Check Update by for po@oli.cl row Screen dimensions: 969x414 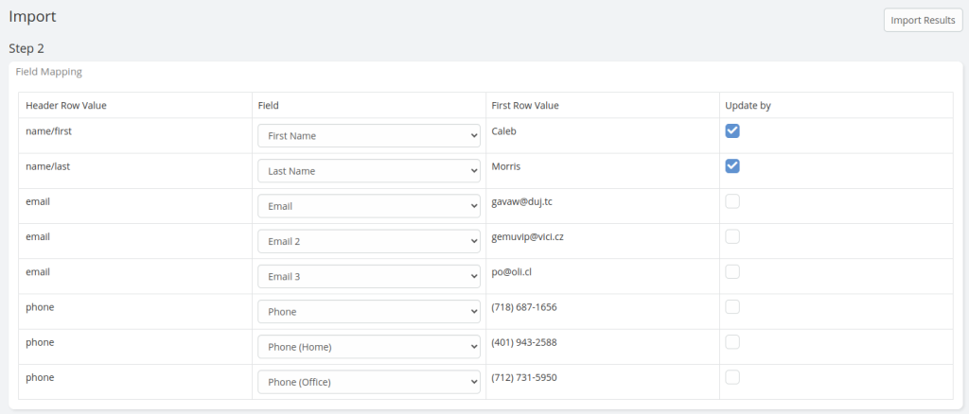(732, 271)
